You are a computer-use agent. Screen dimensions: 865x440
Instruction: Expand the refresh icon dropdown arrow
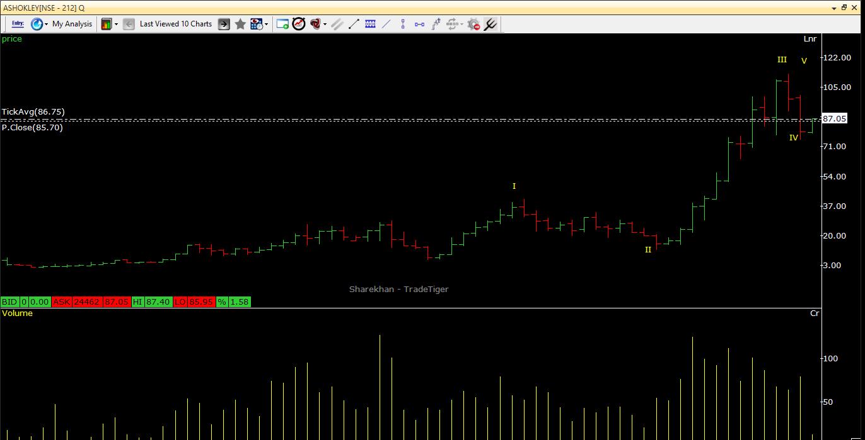pyautogui.click(x=46, y=24)
